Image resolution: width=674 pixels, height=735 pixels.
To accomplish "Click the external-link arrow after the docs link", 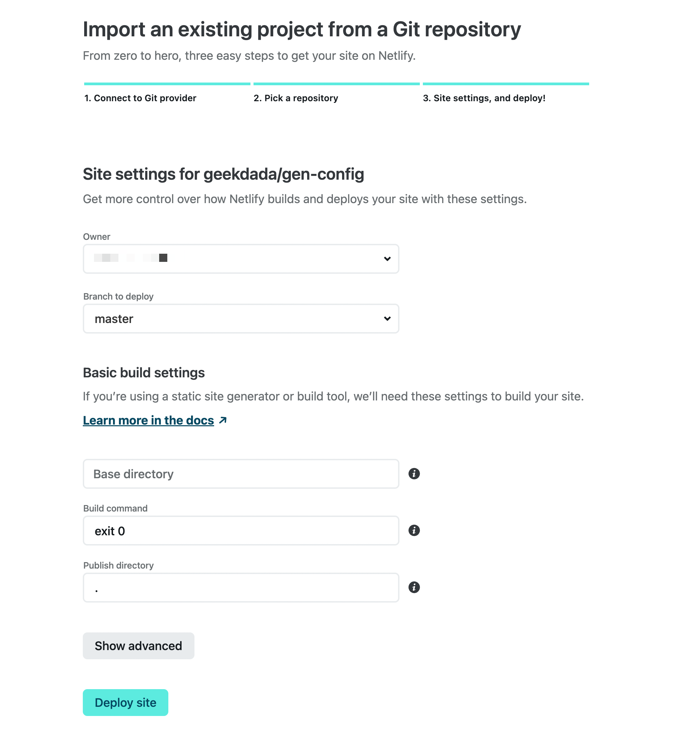I will 223,420.
